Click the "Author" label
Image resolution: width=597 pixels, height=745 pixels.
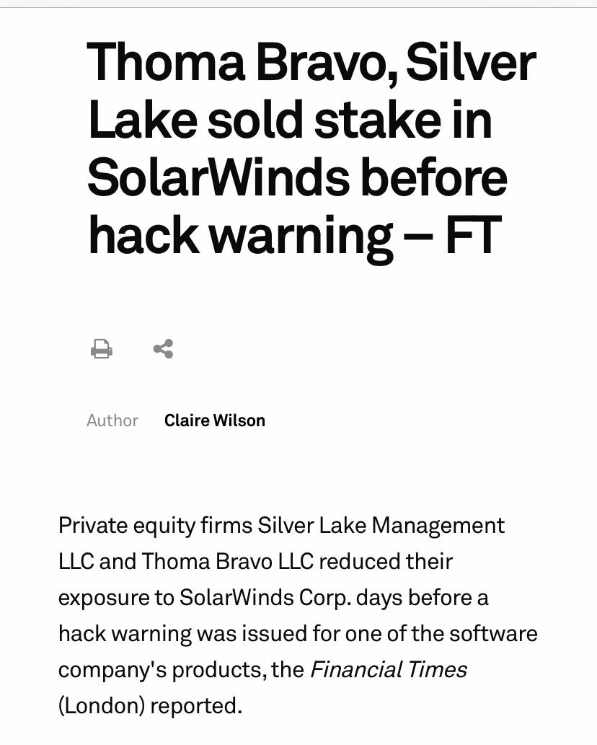tap(112, 420)
